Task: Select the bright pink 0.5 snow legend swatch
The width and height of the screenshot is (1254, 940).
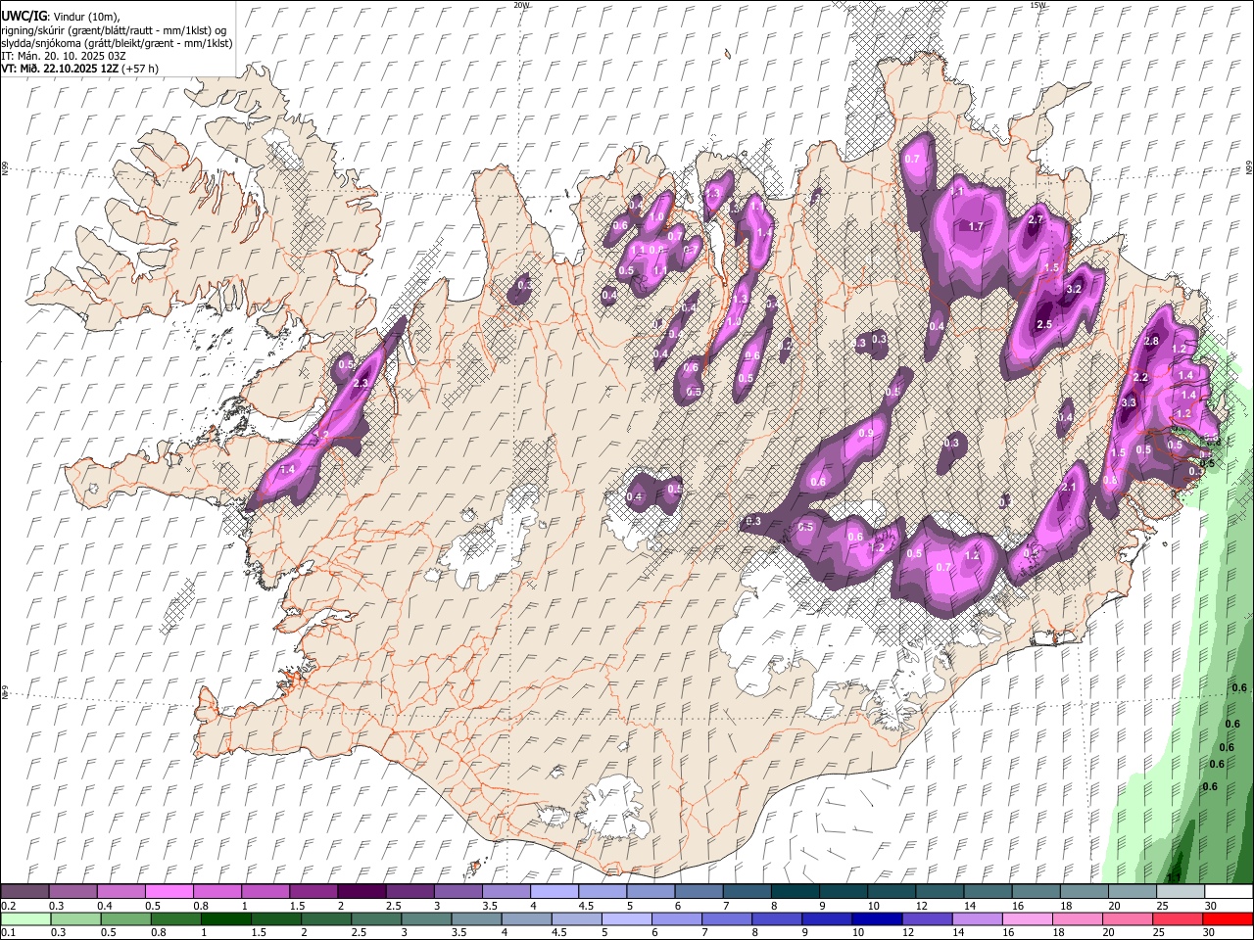Action: (x=169, y=891)
